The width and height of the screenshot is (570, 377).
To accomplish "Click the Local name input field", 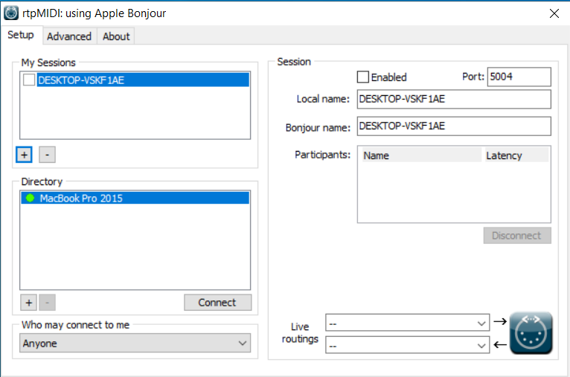I will point(454,99).
